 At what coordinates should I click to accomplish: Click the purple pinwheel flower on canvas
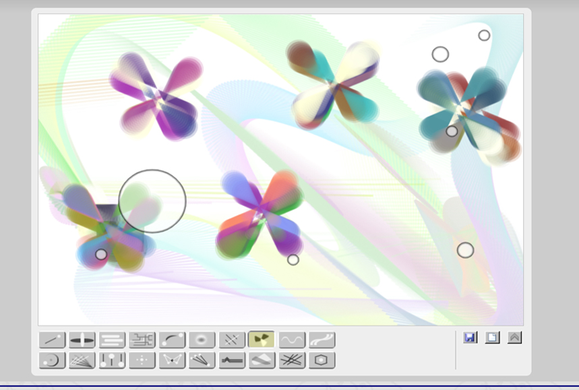tap(157, 96)
